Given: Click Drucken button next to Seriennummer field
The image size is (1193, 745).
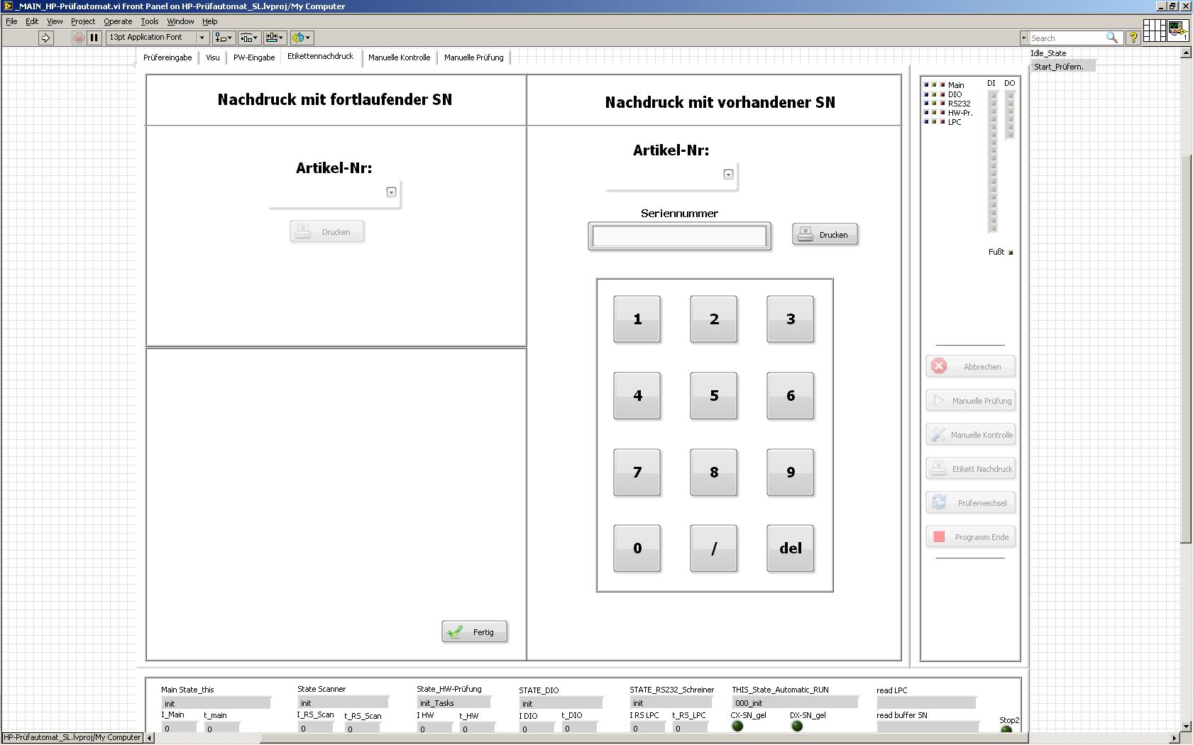Looking at the screenshot, I should [x=825, y=235].
